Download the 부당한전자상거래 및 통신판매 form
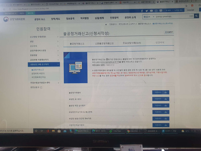This screenshot has width=201, height=151. (161, 112)
